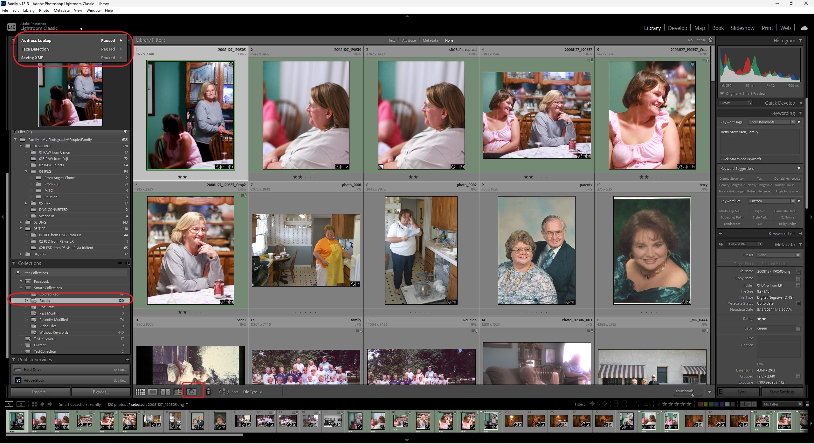
Task: Open People face view icon
Action: (x=191, y=392)
